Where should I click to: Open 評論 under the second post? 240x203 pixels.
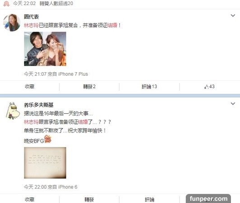(150, 199)
